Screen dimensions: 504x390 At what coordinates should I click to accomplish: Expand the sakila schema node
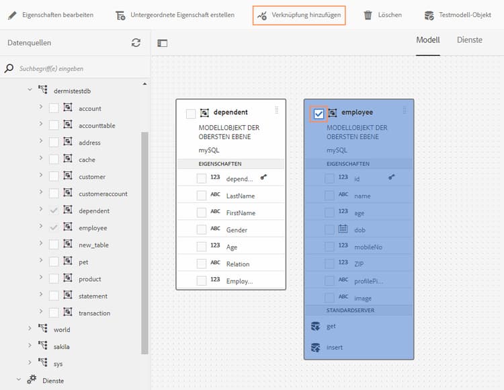tap(30, 345)
